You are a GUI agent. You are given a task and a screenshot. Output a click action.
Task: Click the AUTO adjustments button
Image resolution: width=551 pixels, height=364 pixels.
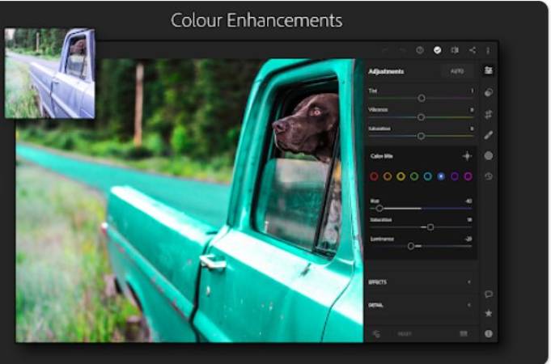(457, 71)
